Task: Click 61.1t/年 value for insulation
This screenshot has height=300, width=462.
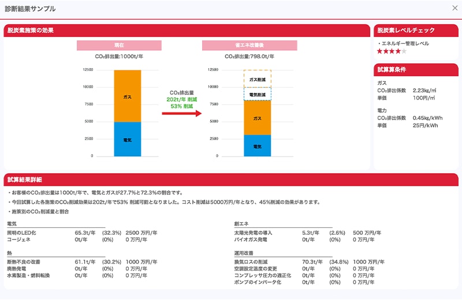Action: pos(85,262)
